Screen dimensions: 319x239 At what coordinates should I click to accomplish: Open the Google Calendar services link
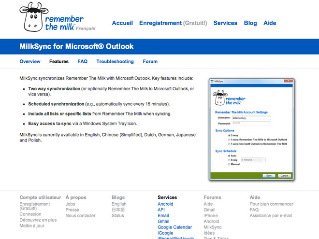(175, 227)
